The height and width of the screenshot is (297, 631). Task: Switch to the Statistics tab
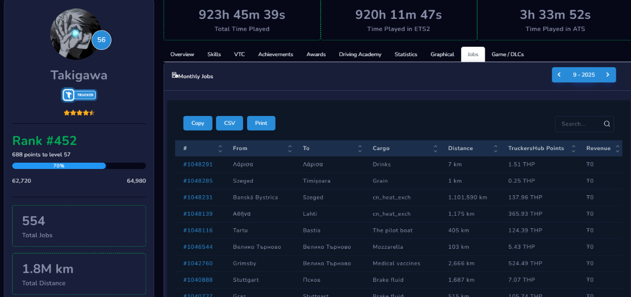pos(405,55)
